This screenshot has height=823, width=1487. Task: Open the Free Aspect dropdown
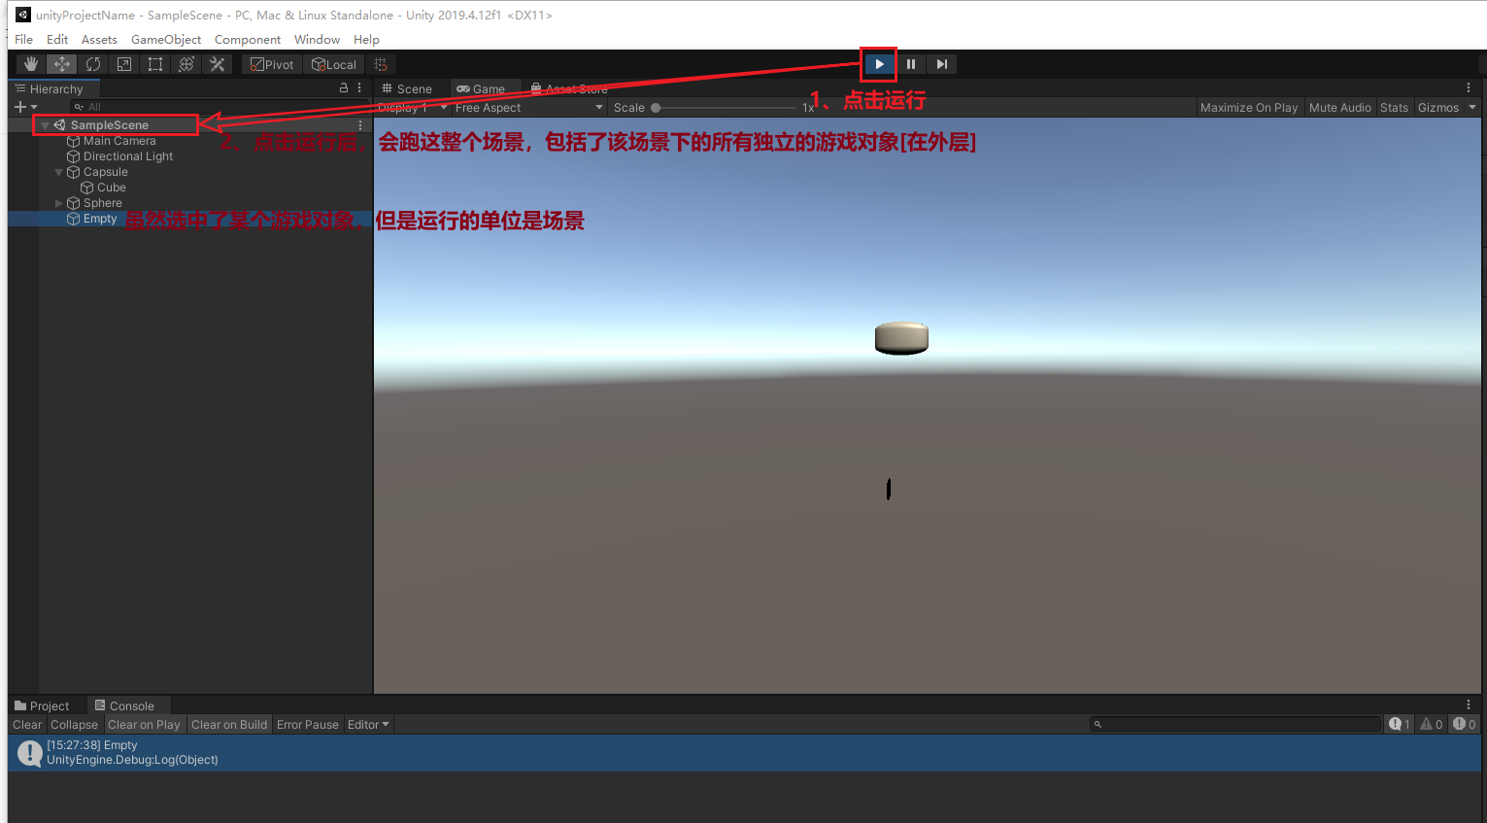(528, 108)
